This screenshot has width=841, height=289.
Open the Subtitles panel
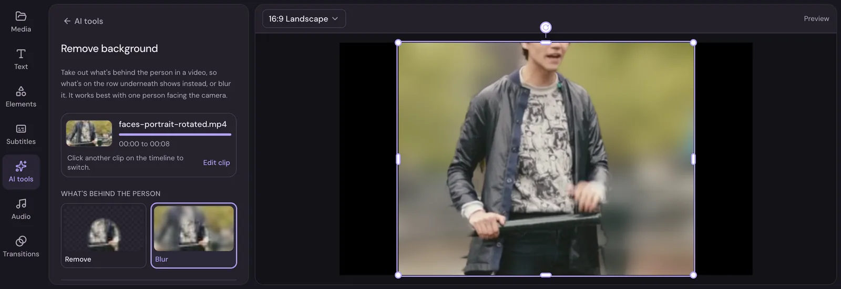click(21, 135)
